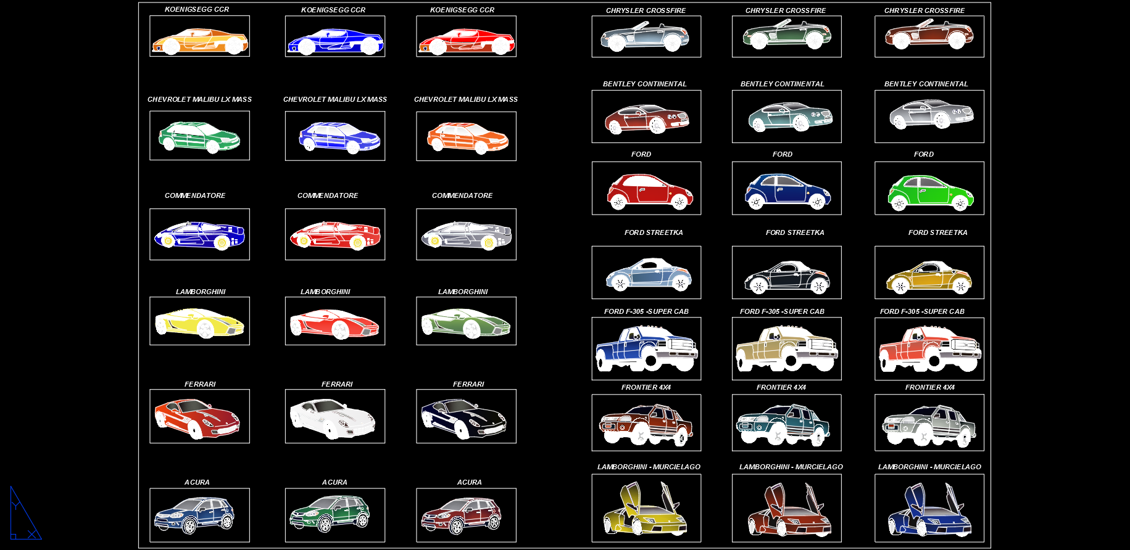Select the dark blue Ford hatchback
This screenshot has width=1130, height=550.
pyautogui.click(x=787, y=192)
